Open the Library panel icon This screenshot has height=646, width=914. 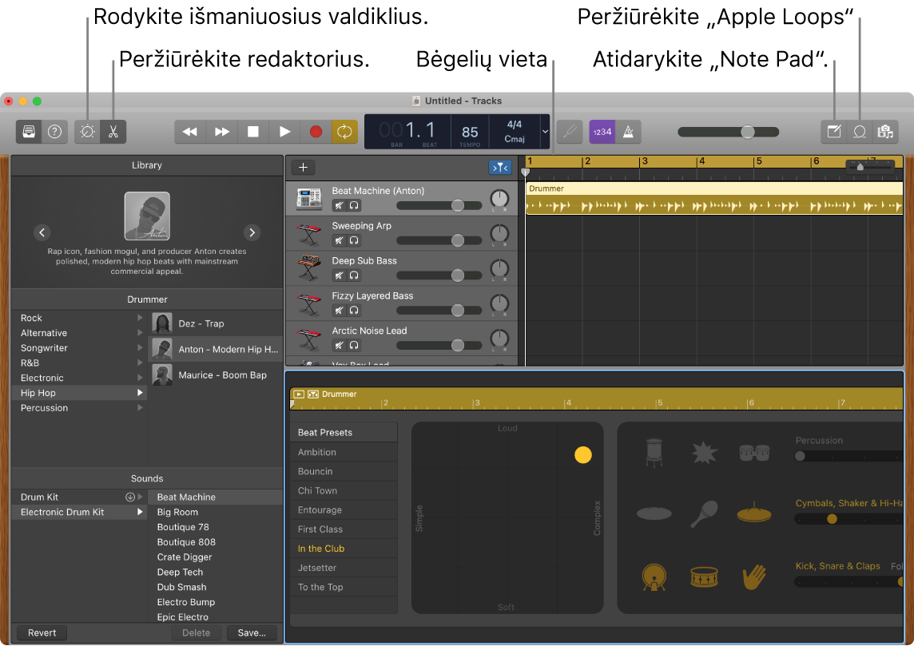28,132
